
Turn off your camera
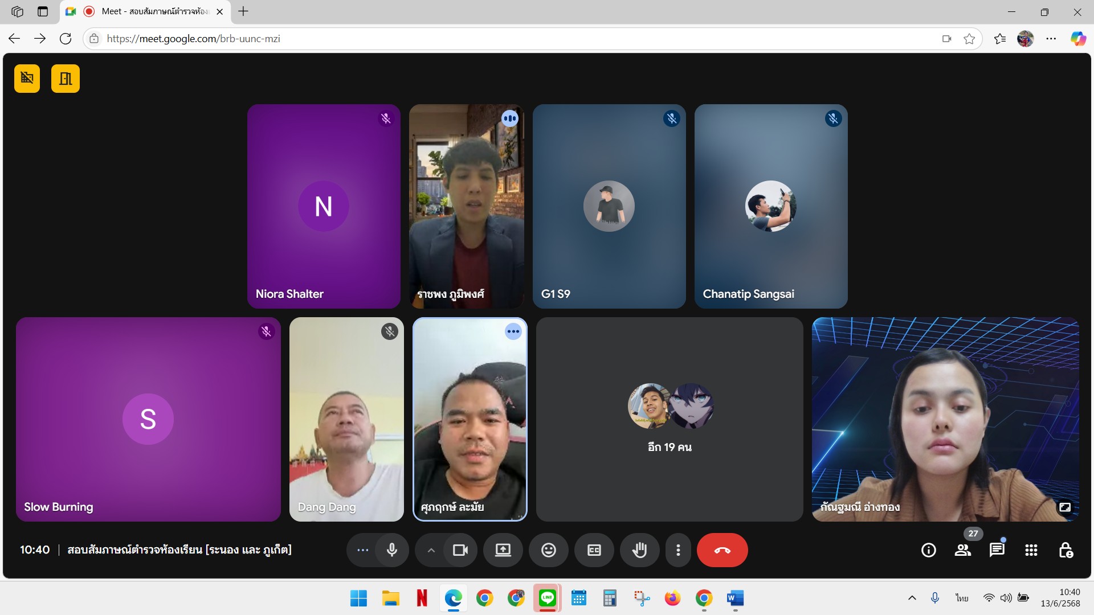(460, 550)
